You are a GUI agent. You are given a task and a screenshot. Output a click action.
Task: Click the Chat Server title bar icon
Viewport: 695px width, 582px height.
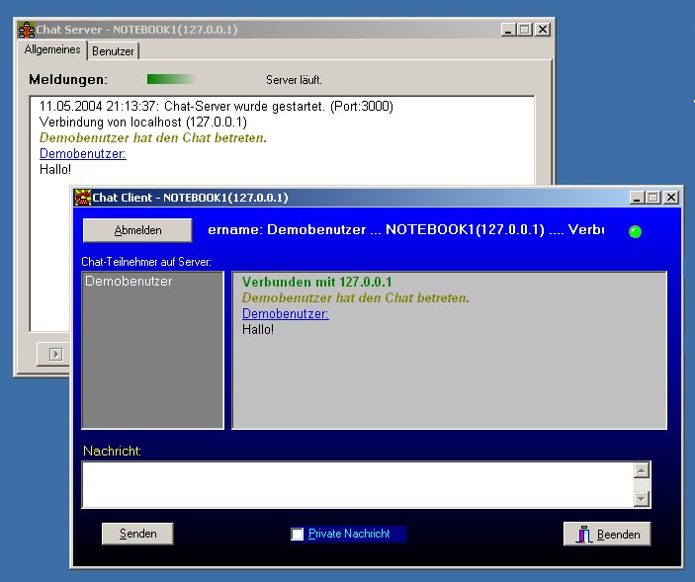click(x=28, y=30)
